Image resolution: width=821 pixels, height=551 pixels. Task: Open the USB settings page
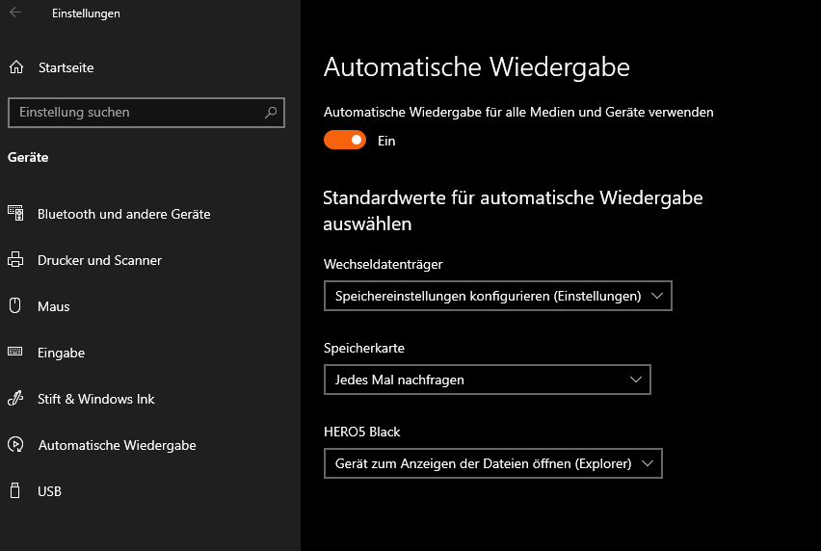49,491
